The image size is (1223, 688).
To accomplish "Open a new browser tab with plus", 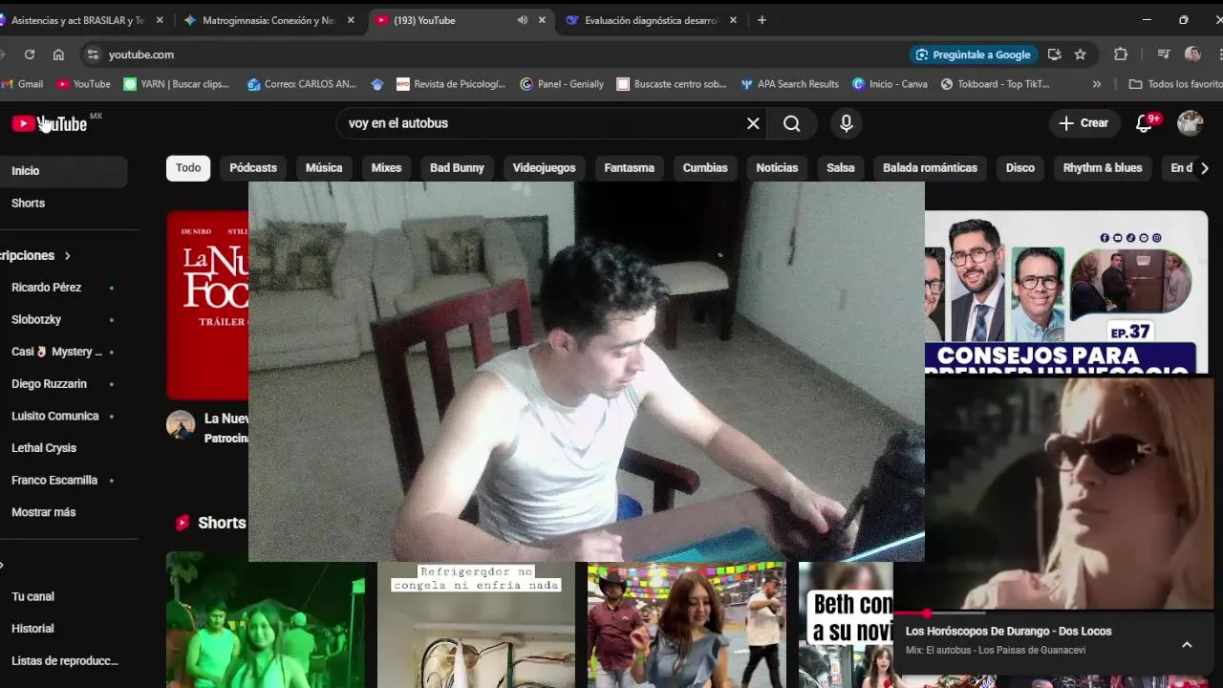I will pos(762,20).
